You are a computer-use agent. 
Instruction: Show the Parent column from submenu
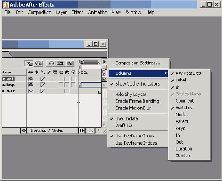[189, 121]
